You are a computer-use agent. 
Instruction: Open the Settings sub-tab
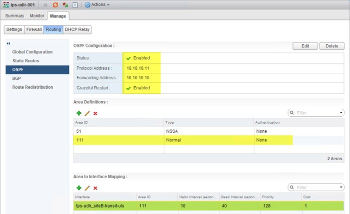14,29
